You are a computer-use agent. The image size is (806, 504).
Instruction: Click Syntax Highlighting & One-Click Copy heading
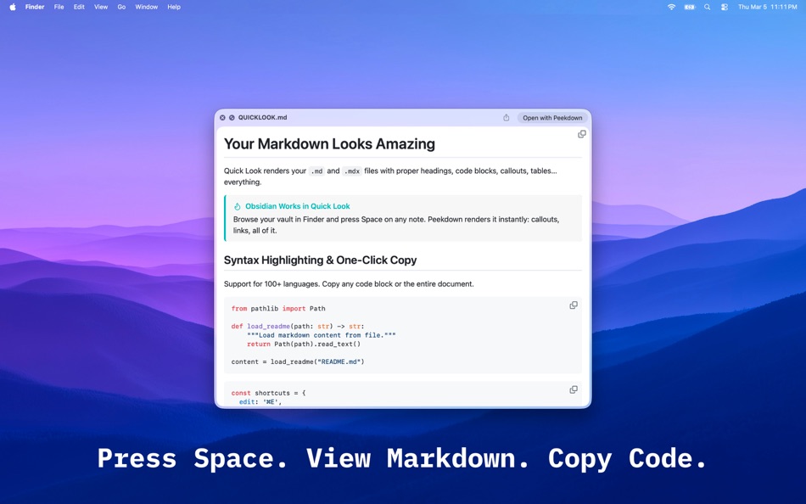(320, 260)
